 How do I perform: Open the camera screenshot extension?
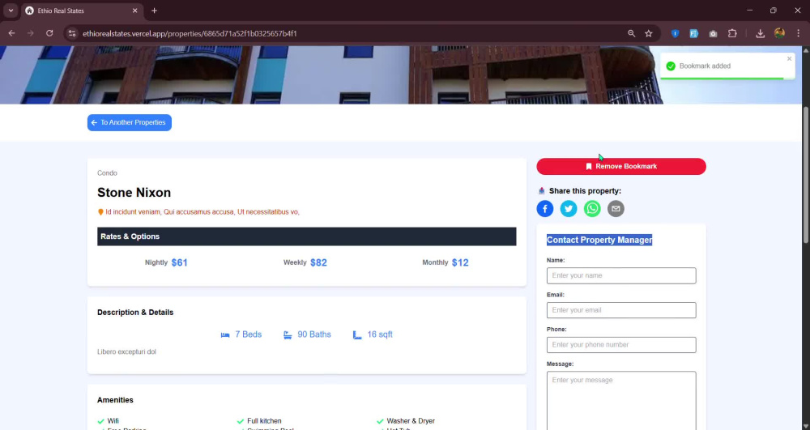(x=713, y=33)
